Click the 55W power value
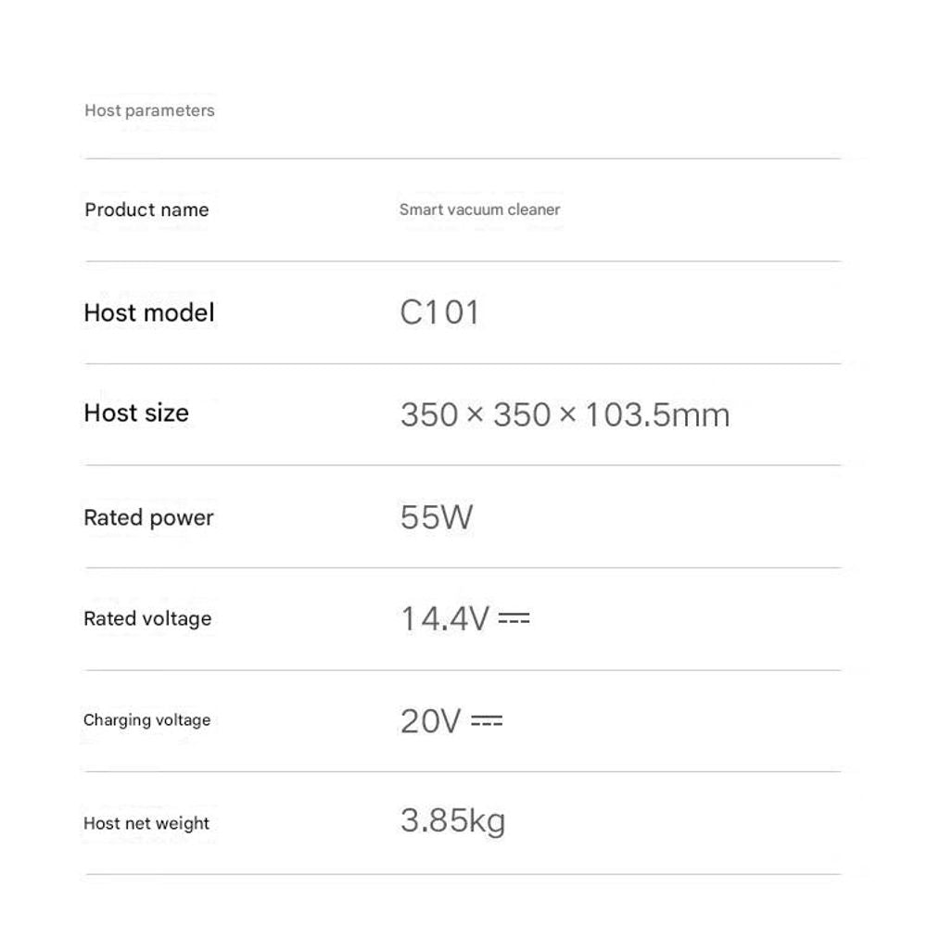This screenshot has width=927, height=927. (x=437, y=516)
